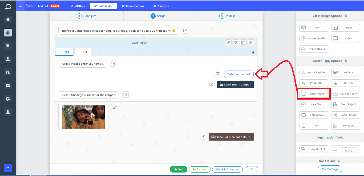Add a Poll option
Viewport: 364px width, 176px height.
point(314,126)
